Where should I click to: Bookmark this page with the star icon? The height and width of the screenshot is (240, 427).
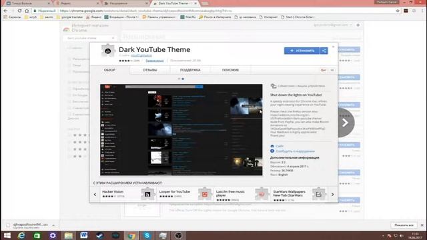click(x=398, y=11)
